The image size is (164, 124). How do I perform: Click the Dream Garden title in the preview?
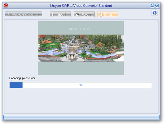81,29
